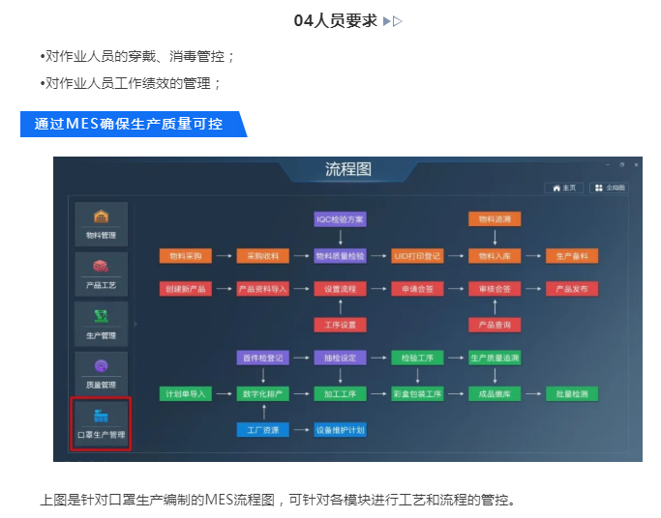This screenshot has width=661, height=518.
Task: Click the 全局图 overview button
Action: pos(609,187)
